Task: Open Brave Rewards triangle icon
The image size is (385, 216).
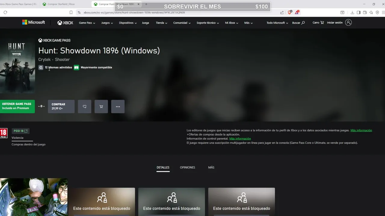Action: [297, 12]
